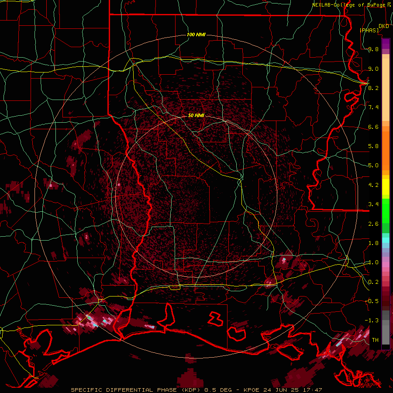Select the 6.6 legend value
Viewport: 393px width, 393px height.
click(373, 127)
